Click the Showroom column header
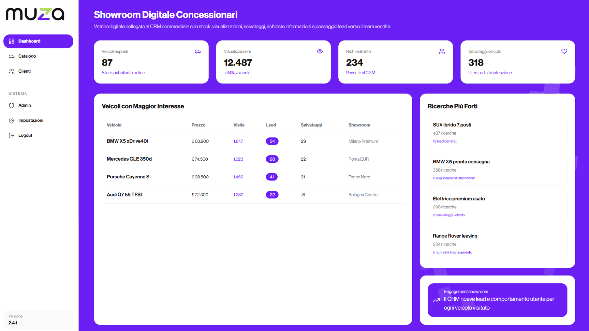The height and width of the screenshot is (331, 589). click(x=359, y=125)
